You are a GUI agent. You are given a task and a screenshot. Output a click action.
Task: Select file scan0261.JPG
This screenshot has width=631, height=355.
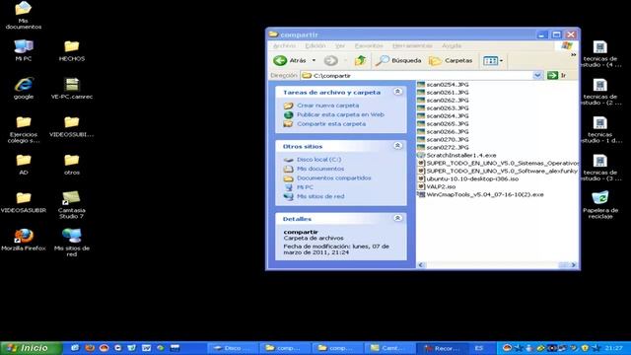(x=443, y=93)
